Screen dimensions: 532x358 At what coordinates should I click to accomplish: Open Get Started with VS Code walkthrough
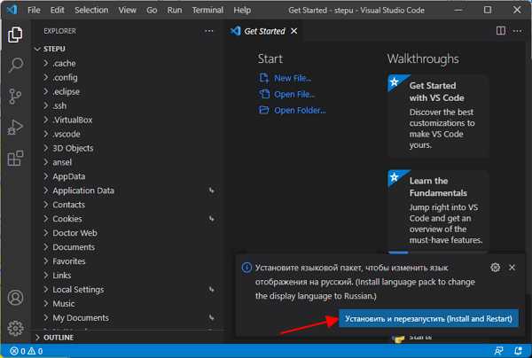coord(438,115)
